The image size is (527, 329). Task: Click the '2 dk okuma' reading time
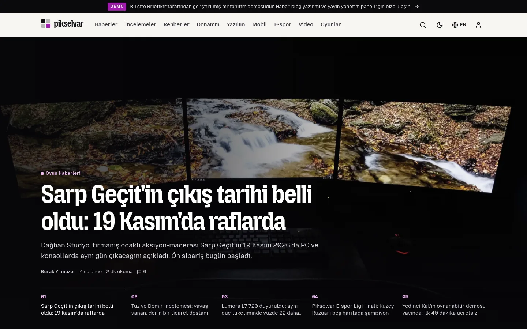point(119,272)
